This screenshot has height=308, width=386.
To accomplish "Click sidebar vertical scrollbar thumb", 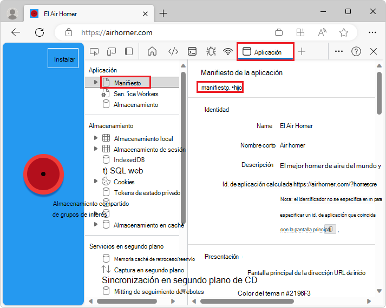I will pyautogui.click(x=183, y=148).
